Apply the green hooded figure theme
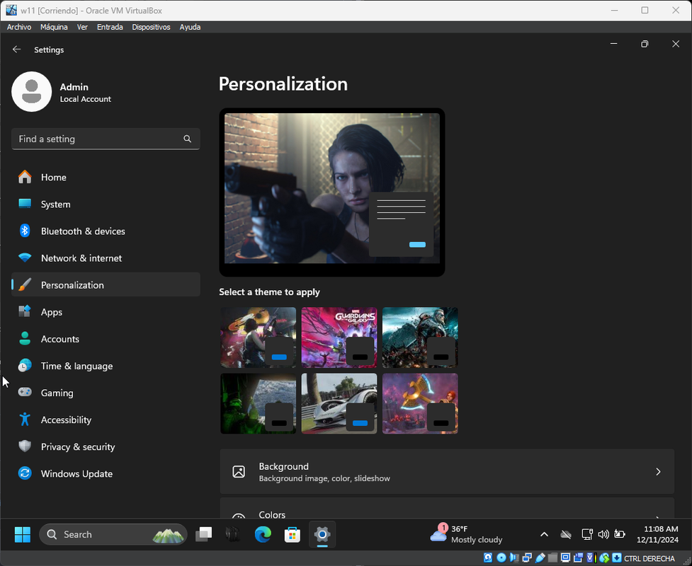692x566 pixels. [x=259, y=403]
